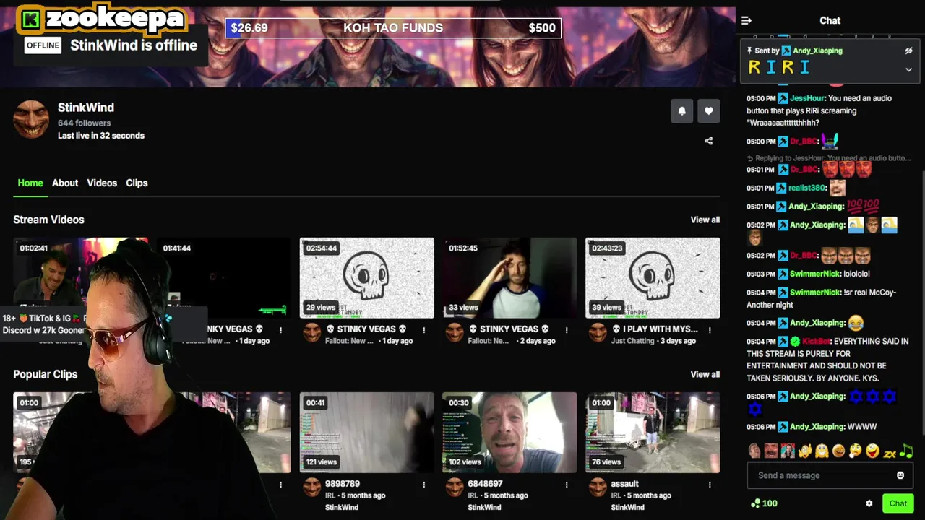Image resolution: width=925 pixels, height=520 pixels.
Task: Click the heart follow button
Action: (x=708, y=110)
